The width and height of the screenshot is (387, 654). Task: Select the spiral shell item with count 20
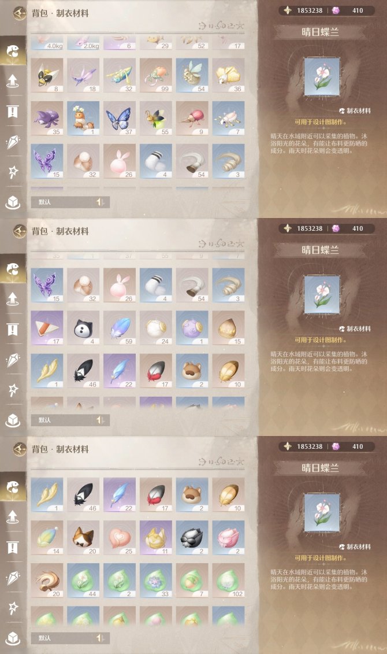(x=47, y=581)
